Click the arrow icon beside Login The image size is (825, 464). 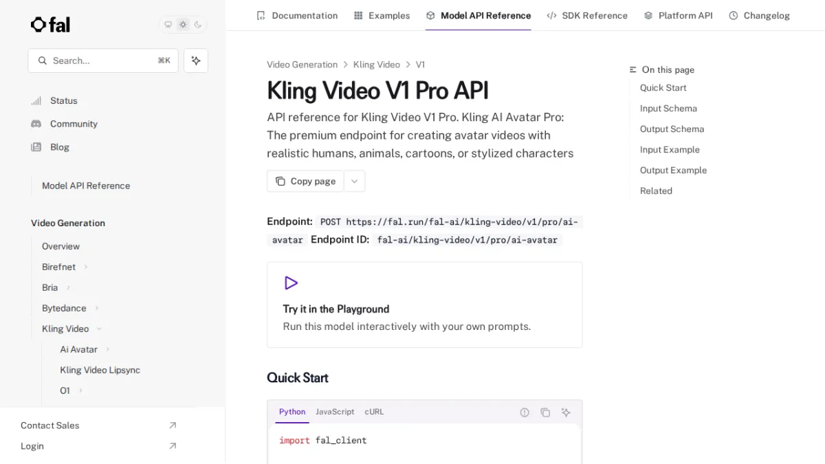pyautogui.click(x=173, y=446)
